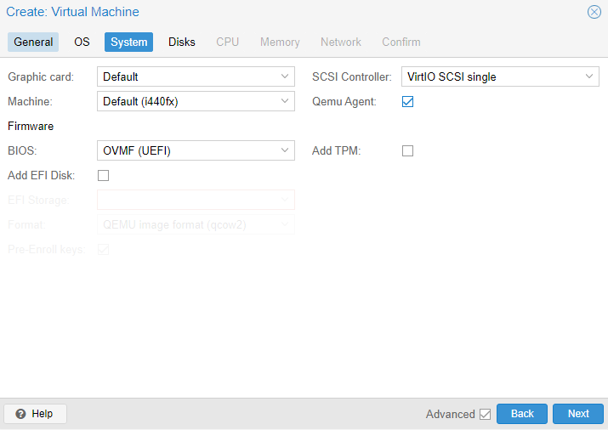
Task: Click the question mark Help icon
Action: pyautogui.click(x=20, y=414)
